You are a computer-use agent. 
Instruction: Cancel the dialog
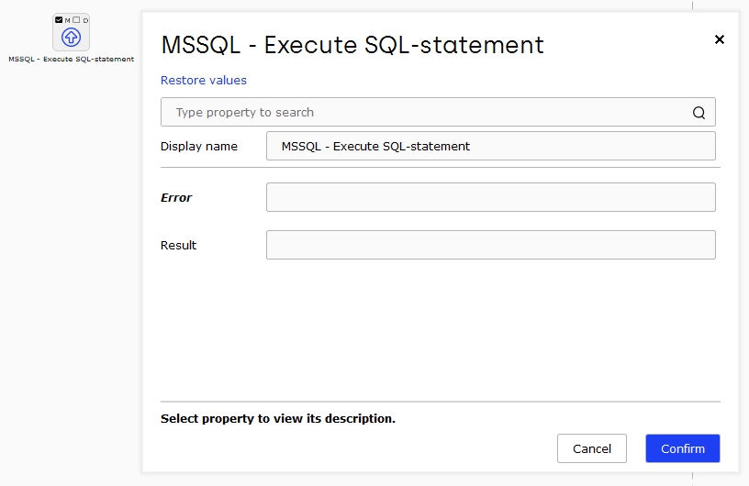592,448
